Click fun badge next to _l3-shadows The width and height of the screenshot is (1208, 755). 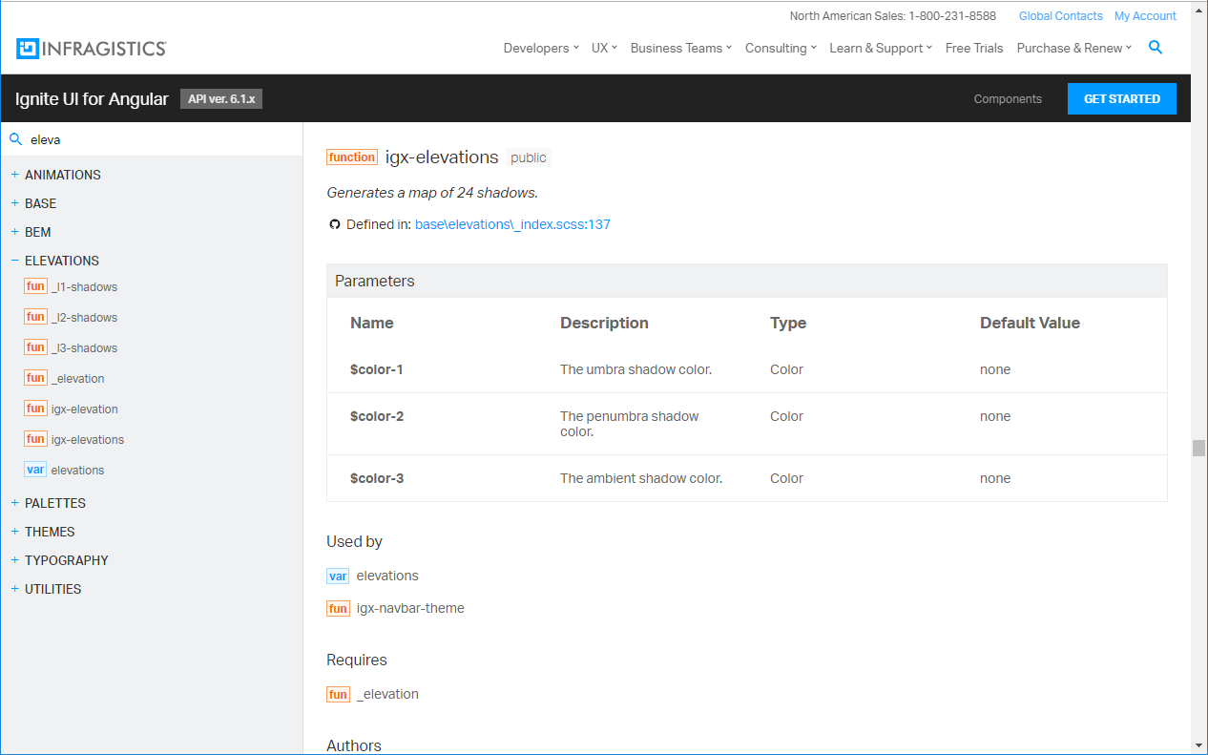35,347
